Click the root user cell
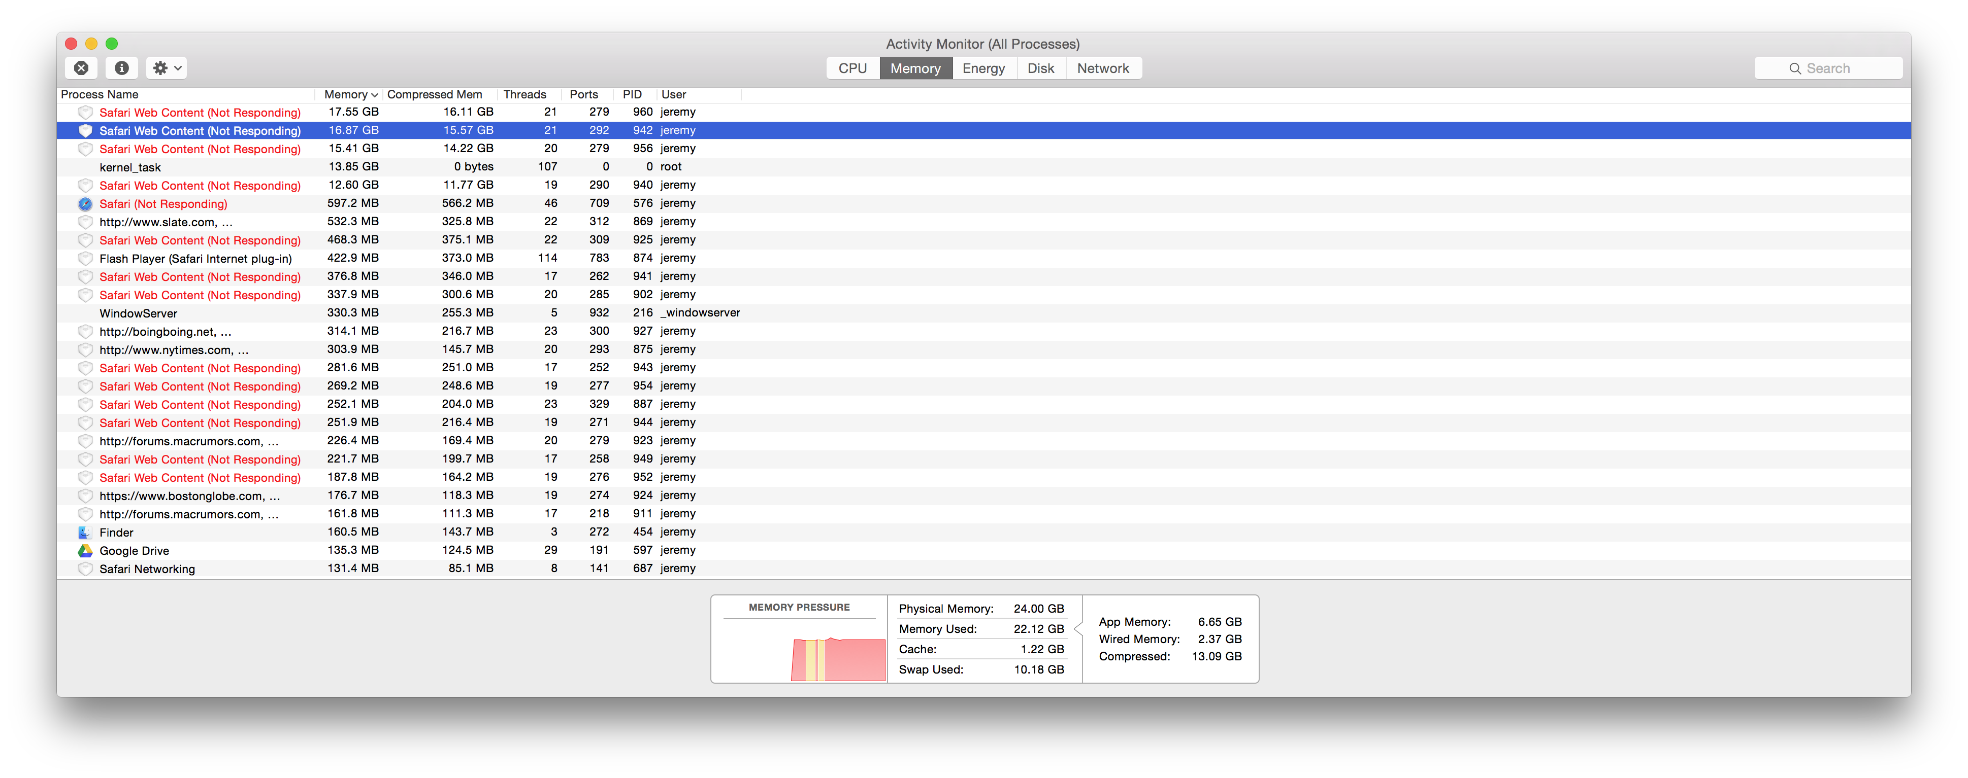This screenshot has height=778, width=1968. click(x=671, y=167)
